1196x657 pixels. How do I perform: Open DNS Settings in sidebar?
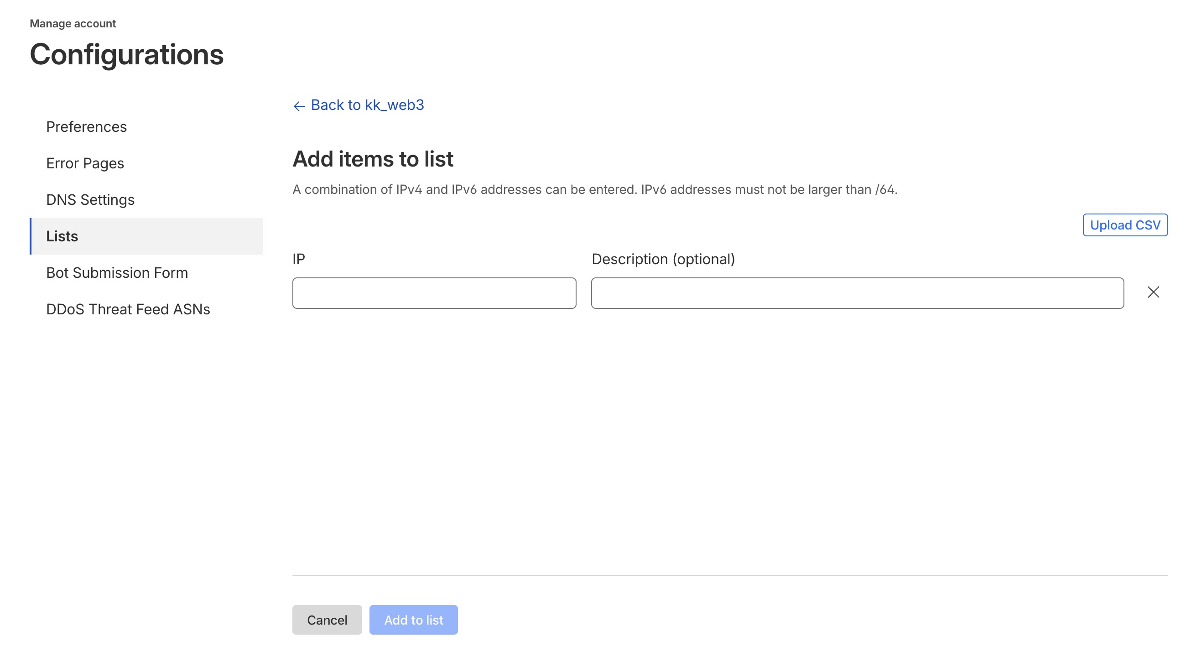click(x=90, y=200)
